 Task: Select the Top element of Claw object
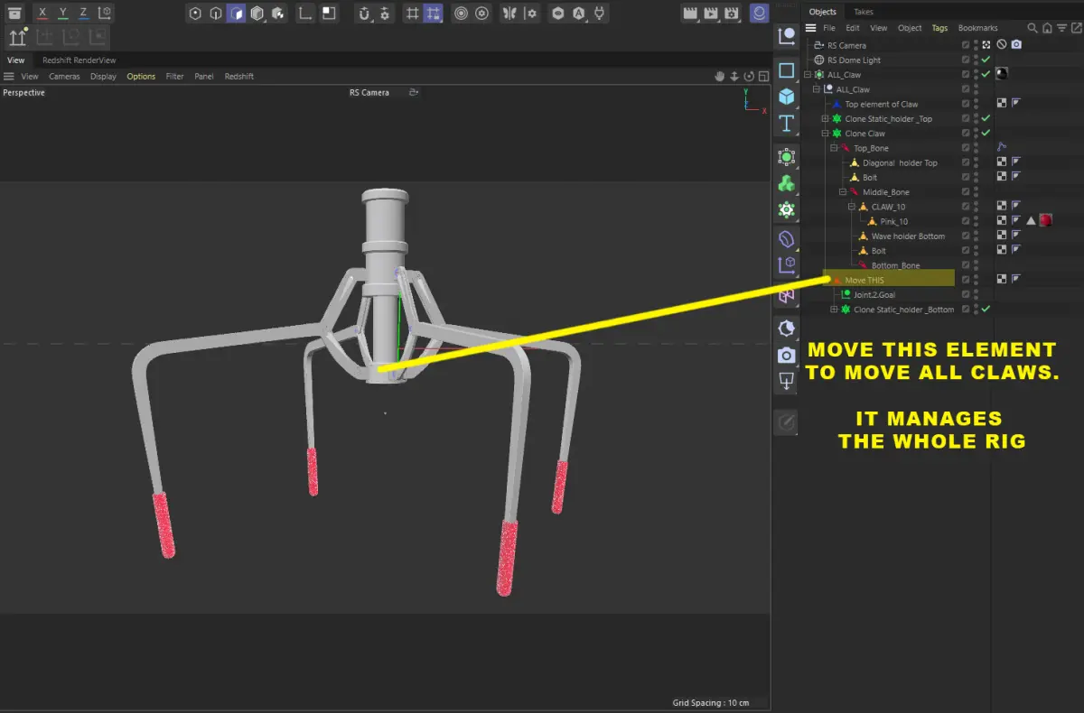click(x=882, y=105)
